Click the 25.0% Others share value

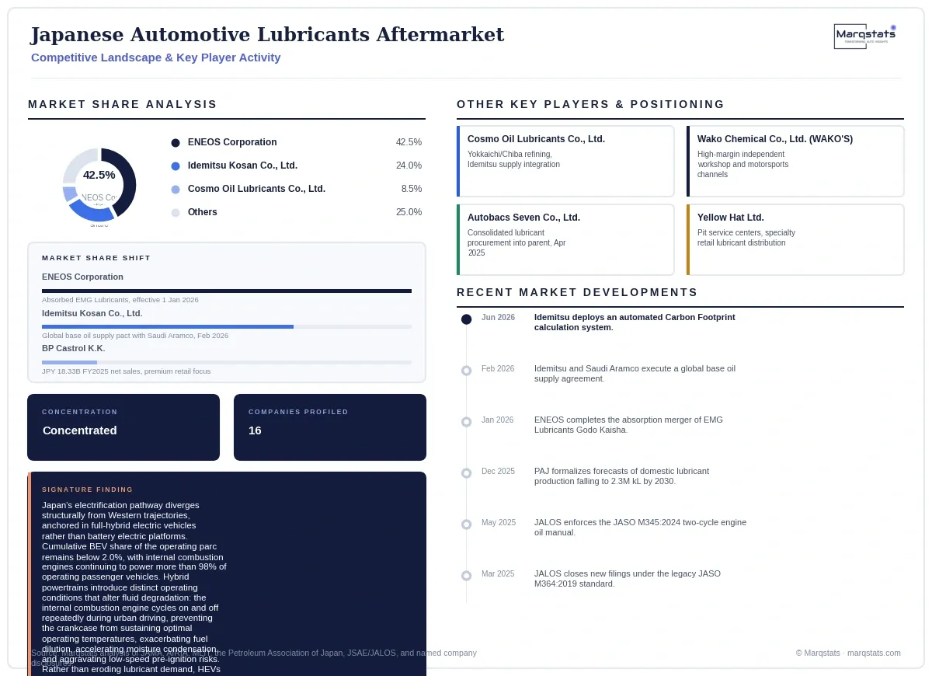409,212
